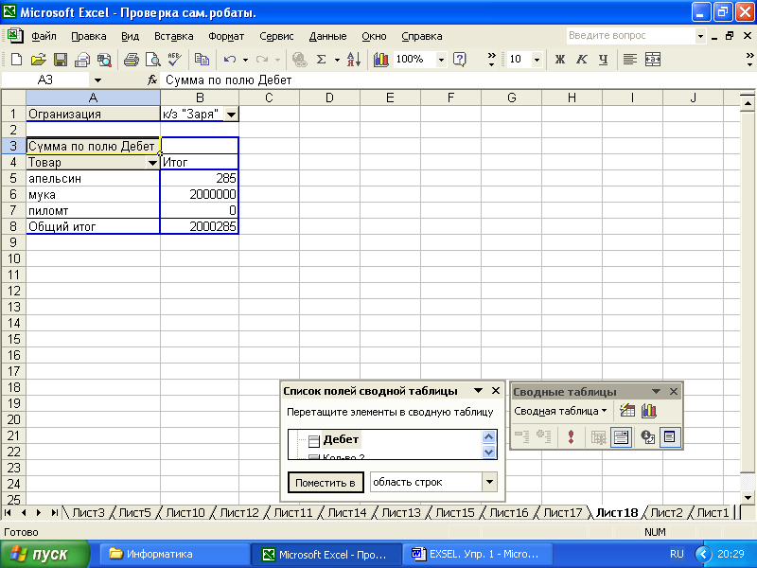Click Format Report icon in Сводные таблицы
The height and width of the screenshot is (568, 757).
coord(627,411)
